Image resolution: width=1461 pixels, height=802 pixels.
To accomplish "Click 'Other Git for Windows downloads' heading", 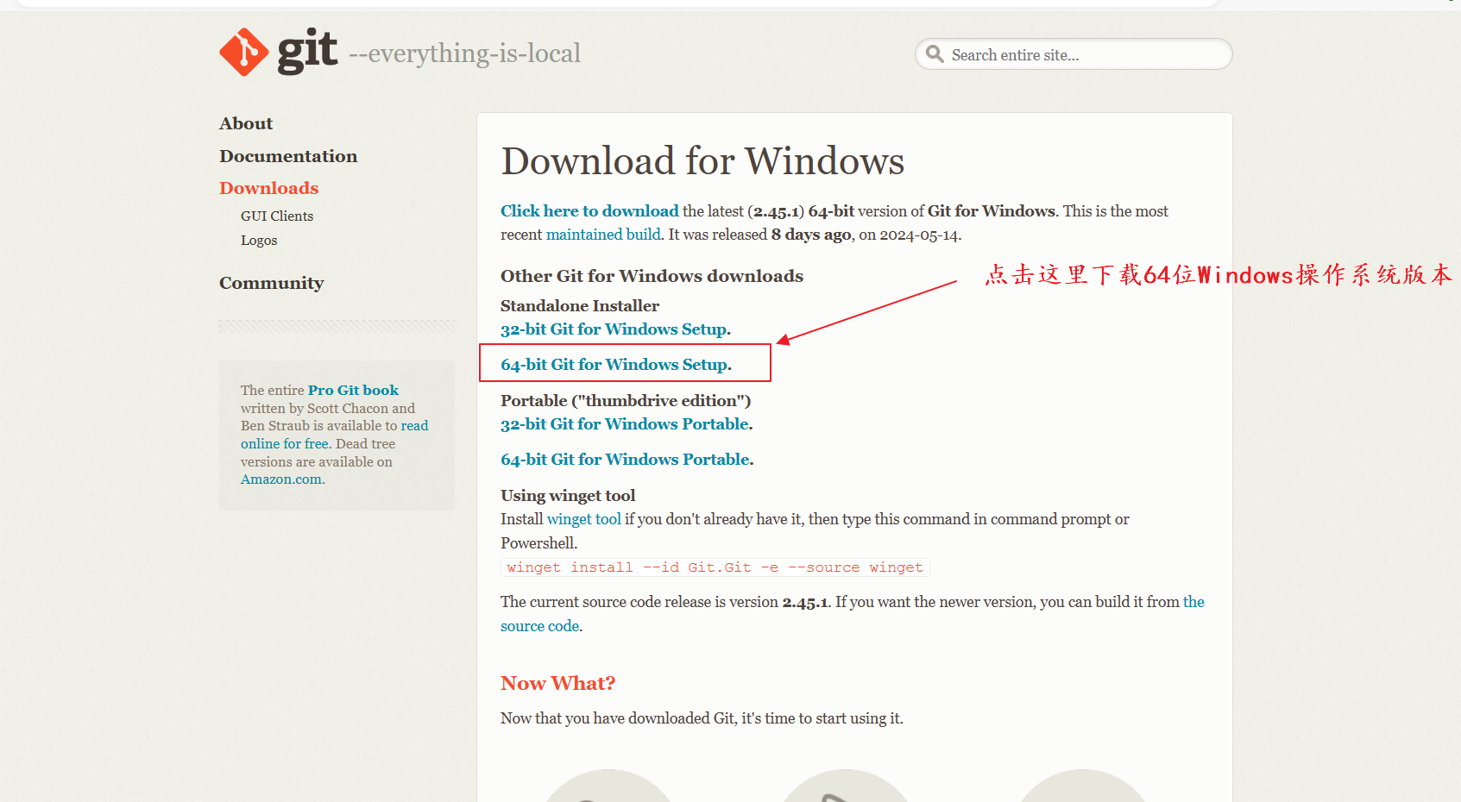I will pos(652,276).
